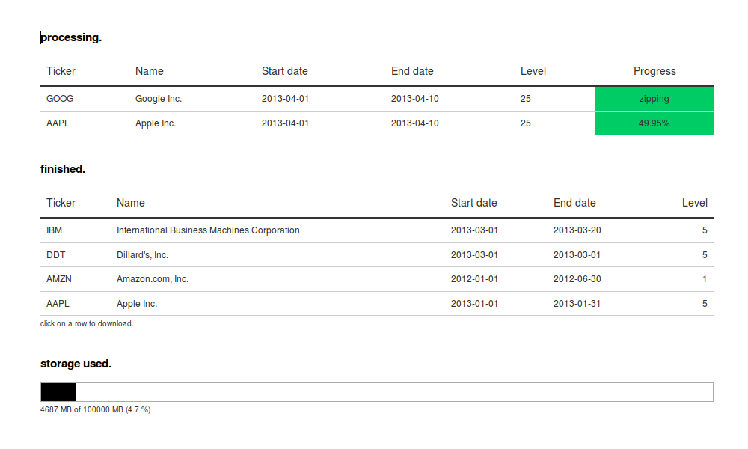Click the AMZN ticker cell

coord(59,279)
